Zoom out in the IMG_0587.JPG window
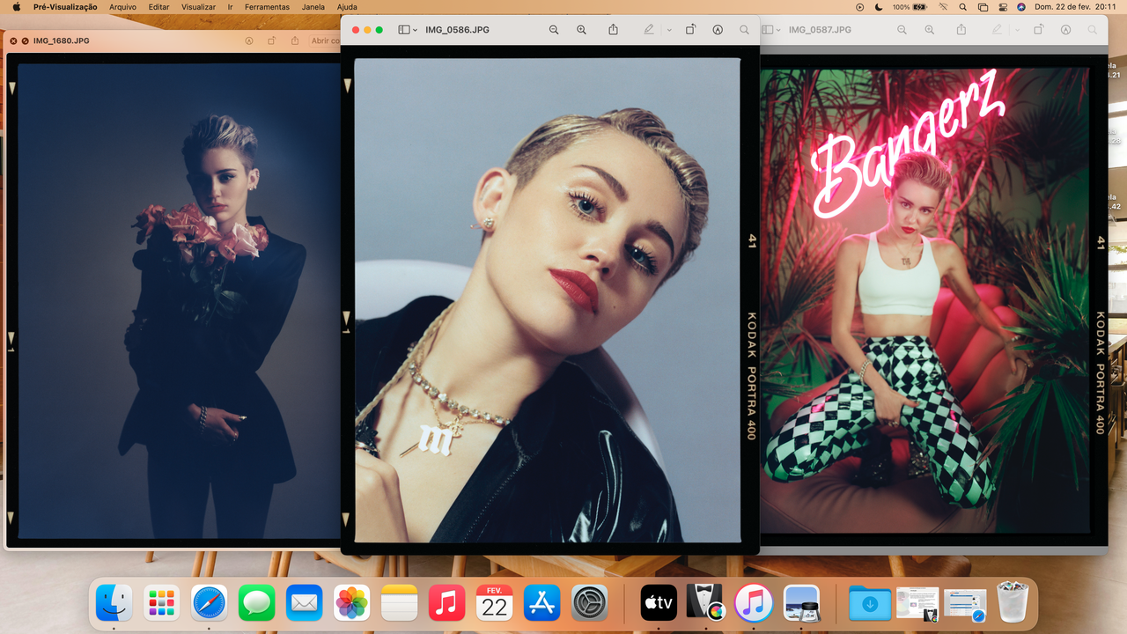 902,30
